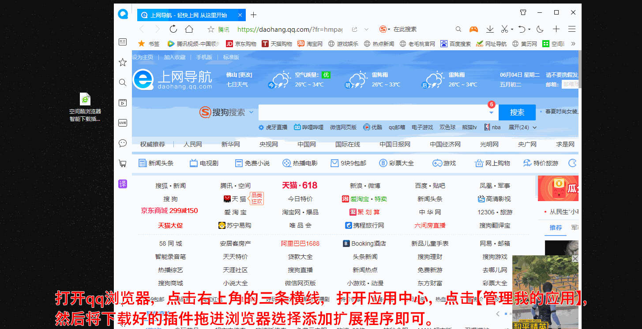Open 腾讯视频 bookmark

pyautogui.click(x=193, y=44)
